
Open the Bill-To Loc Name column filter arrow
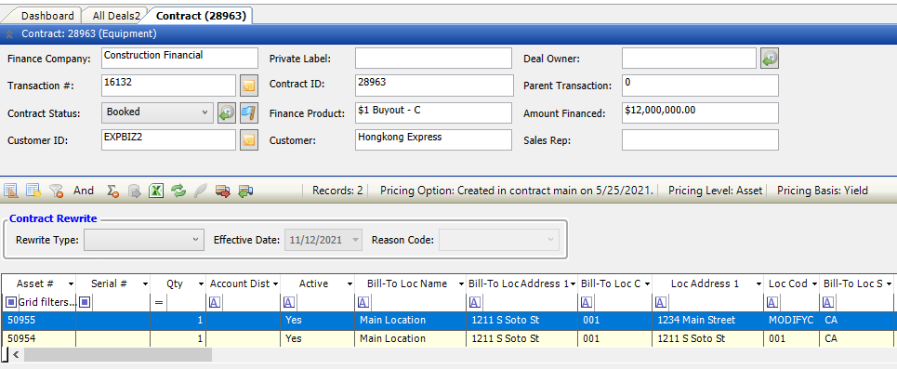coord(460,283)
